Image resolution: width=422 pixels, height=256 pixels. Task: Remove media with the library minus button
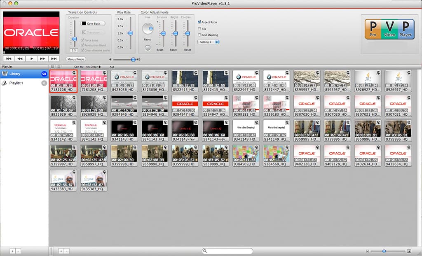tap(67, 251)
